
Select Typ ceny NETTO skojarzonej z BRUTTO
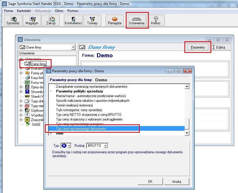[89, 115]
